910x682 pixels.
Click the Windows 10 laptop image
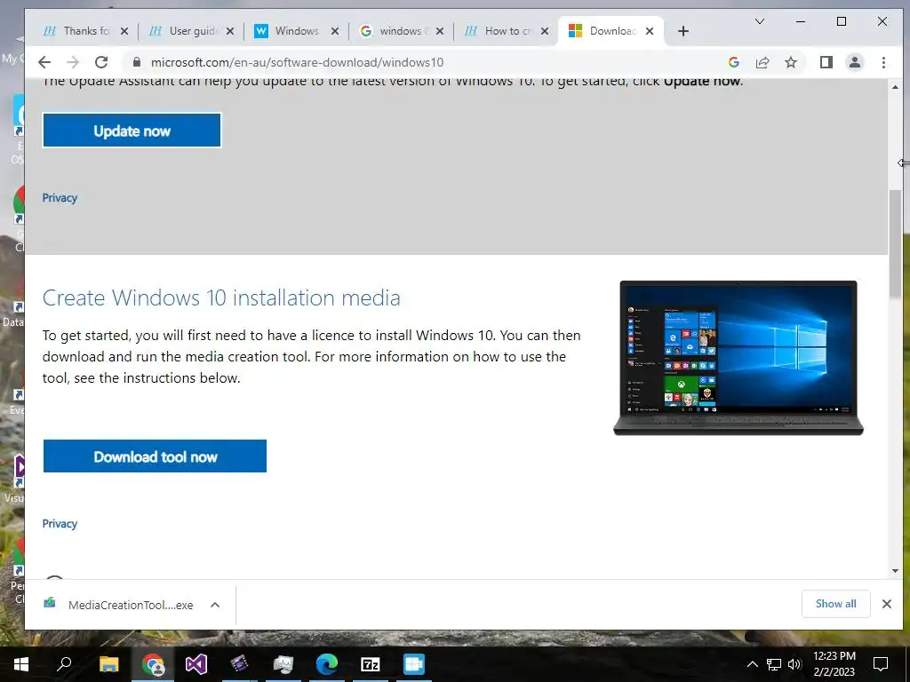tap(738, 358)
